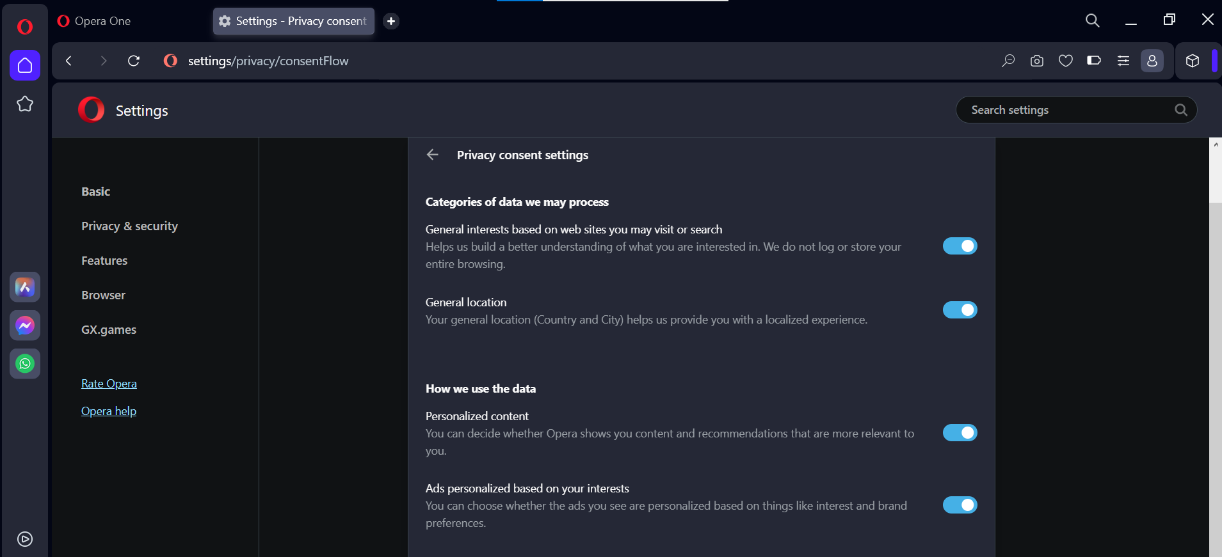The image size is (1222, 557).
Task: Select Privacy & security in sidebar
Action: (x=129, y=226)
